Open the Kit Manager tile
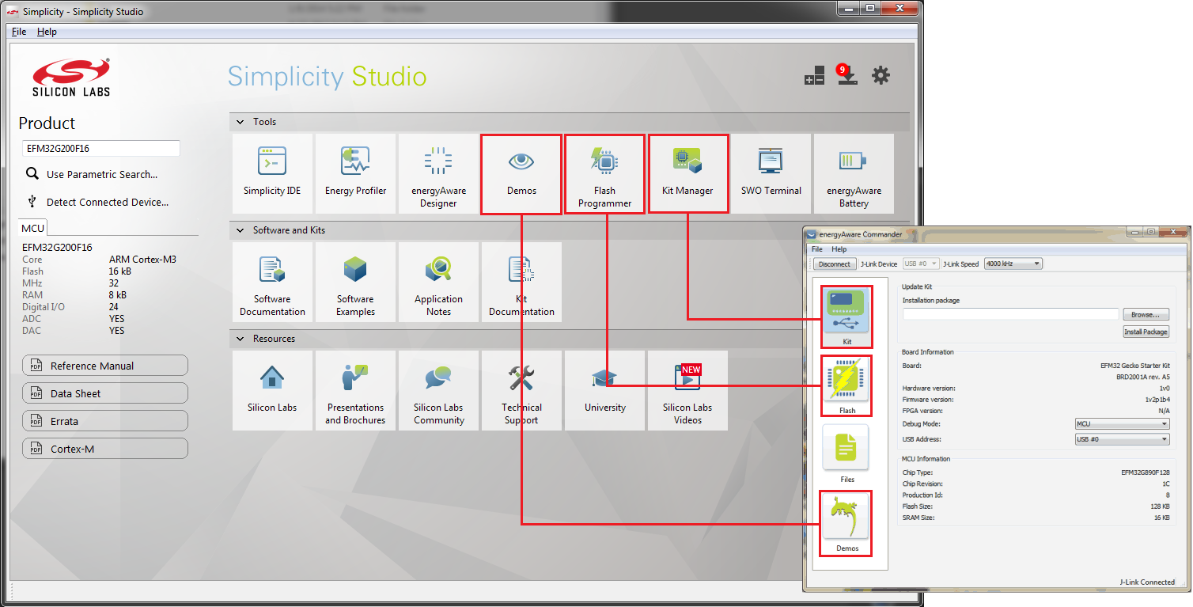This screenshot has width=1193, height=607. (687, 173)
